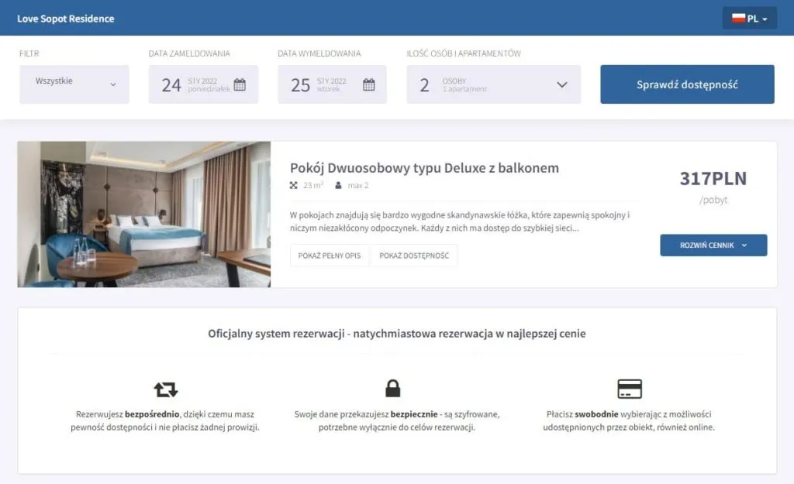Click the '317PLN' price label
The width and height of the screenshot is (794, 484).
pos(713,177)
